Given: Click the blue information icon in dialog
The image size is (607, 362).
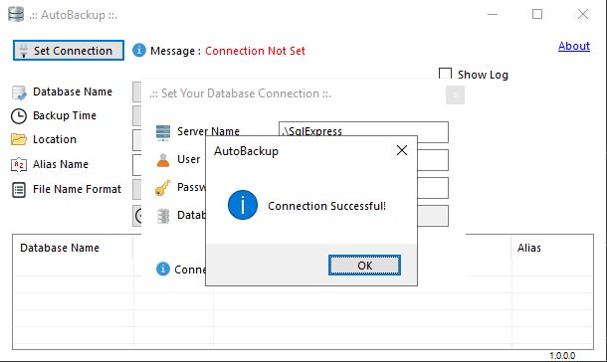Looking at the screenshot, I should (243, 205).
